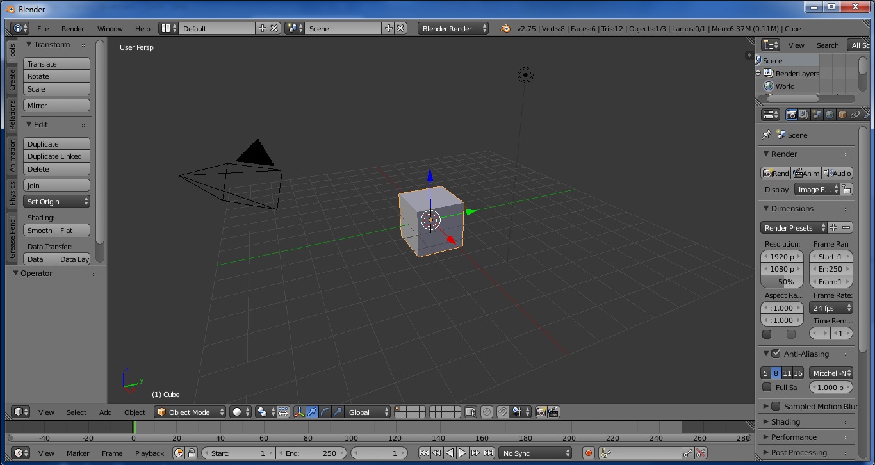Select the Translate manipulator arrow icon
The width and height of the screenshot is (875, 465).
(312, 412)
